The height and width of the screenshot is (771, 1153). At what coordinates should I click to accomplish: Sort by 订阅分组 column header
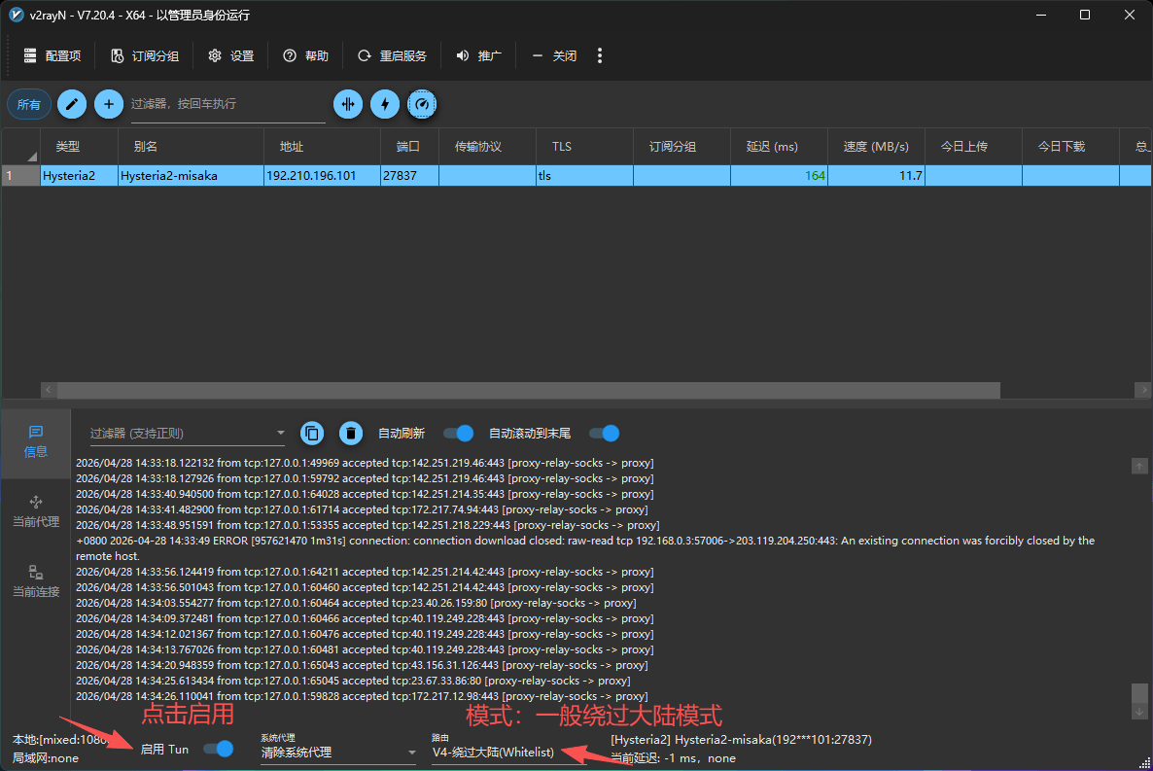coord(681,147)
